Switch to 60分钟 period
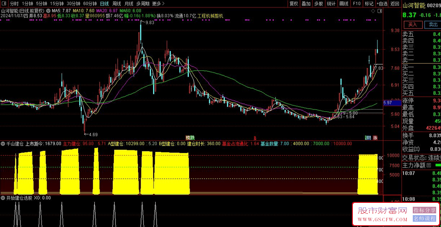The height and width of the screenshot is (227, 441). coord(90,4)
